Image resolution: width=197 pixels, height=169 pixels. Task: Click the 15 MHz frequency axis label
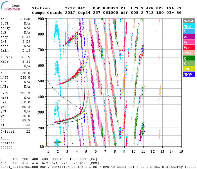click(181, 152)
